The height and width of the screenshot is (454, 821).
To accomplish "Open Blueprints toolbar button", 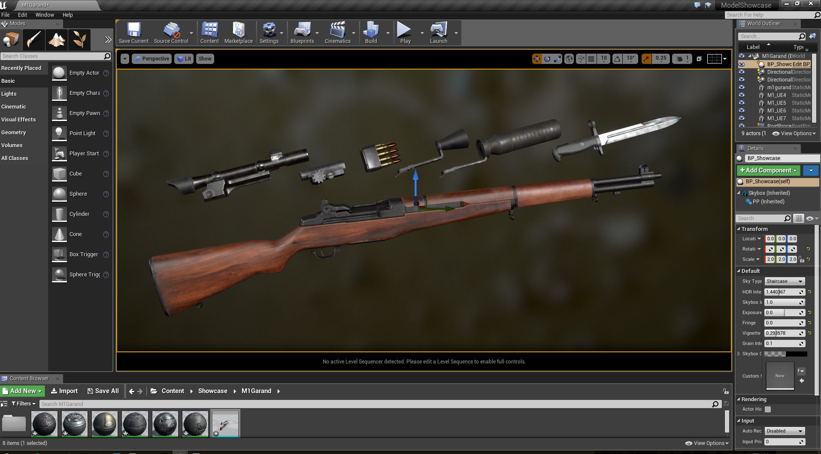I will [x=302, y=33].
